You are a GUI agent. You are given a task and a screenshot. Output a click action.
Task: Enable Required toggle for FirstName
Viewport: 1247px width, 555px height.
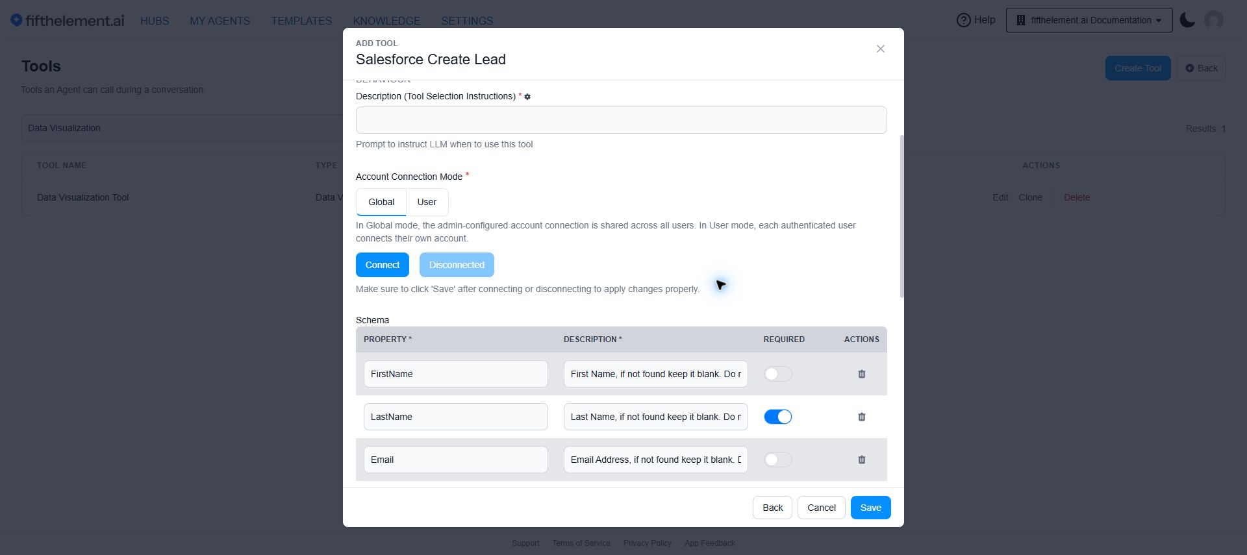coord(778,374)
